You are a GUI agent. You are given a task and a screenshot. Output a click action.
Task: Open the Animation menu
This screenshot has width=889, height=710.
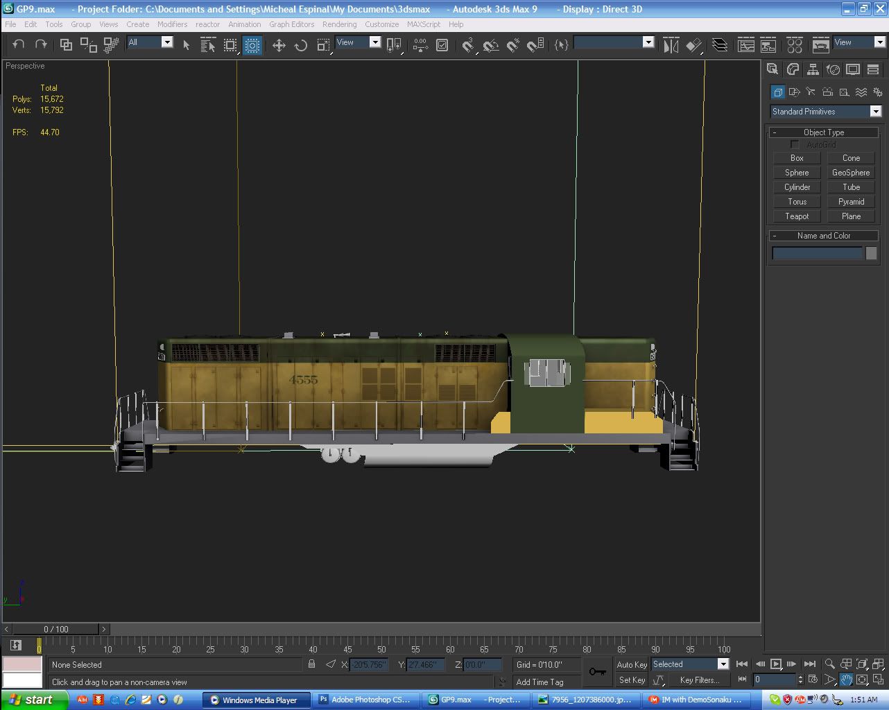[245, 24]
